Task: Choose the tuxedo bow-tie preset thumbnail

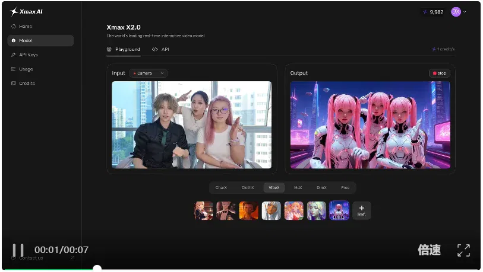Action: 226,211
